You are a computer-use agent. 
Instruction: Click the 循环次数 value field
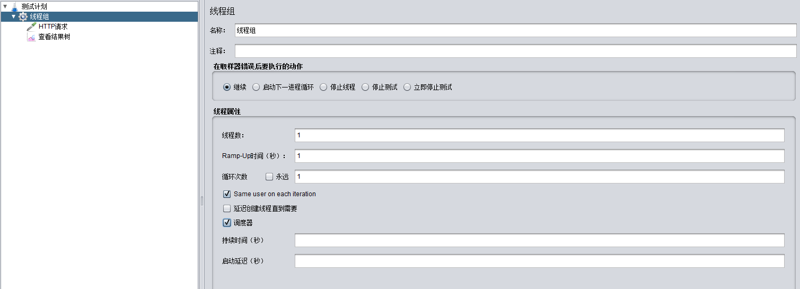(x=539, y=177)
